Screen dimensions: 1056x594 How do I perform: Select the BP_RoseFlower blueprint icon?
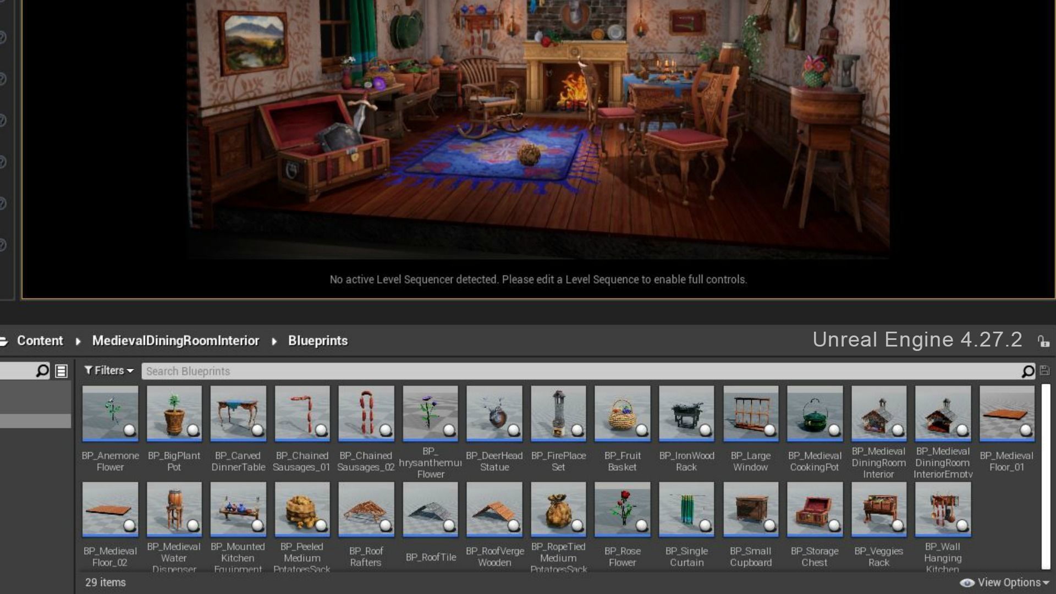tap(622, 509)
